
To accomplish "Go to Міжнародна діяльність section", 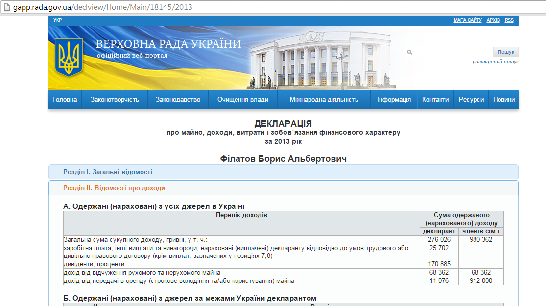I will click(x=324, y=100).
